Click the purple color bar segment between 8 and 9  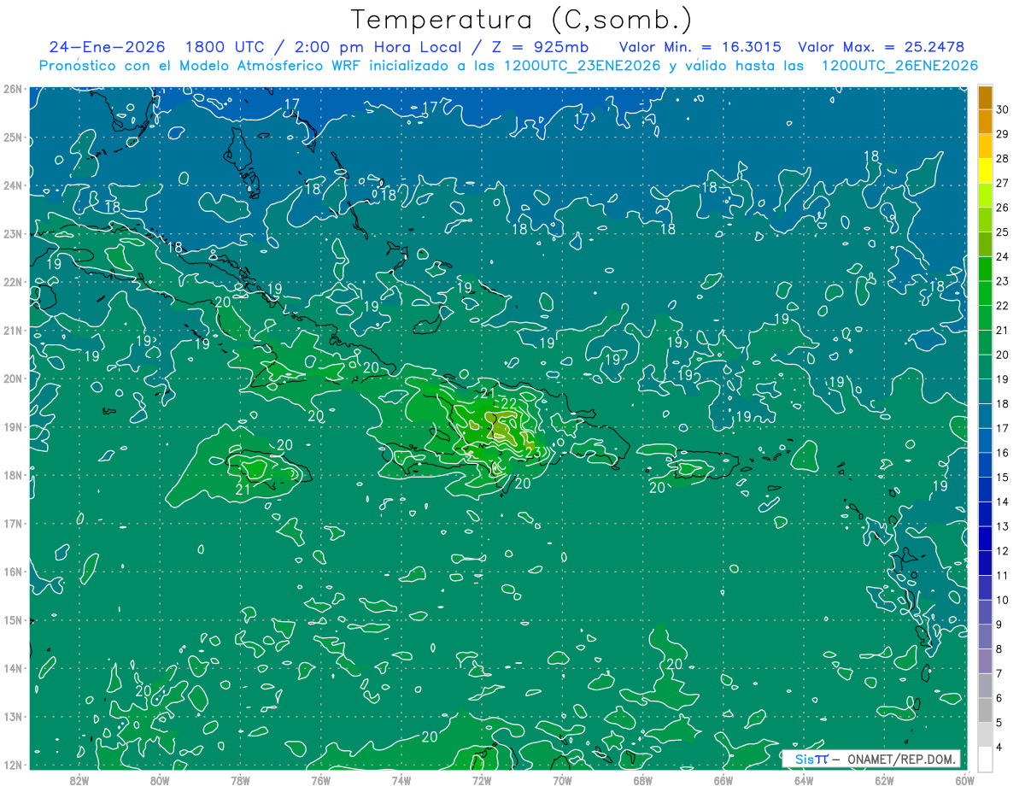[985, 637]
